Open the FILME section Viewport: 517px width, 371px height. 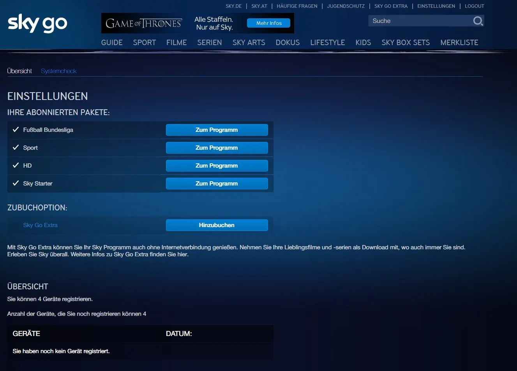[x=176, y=42]
